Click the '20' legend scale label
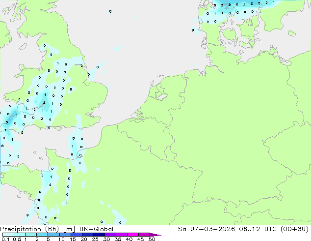The image size is (311, 241). tap(84, 239)
